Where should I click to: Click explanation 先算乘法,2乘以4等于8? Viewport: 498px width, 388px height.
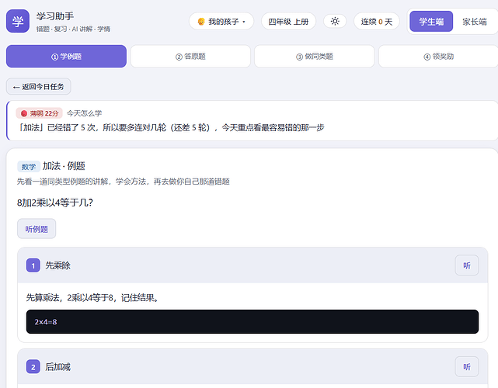coord(92,297)
